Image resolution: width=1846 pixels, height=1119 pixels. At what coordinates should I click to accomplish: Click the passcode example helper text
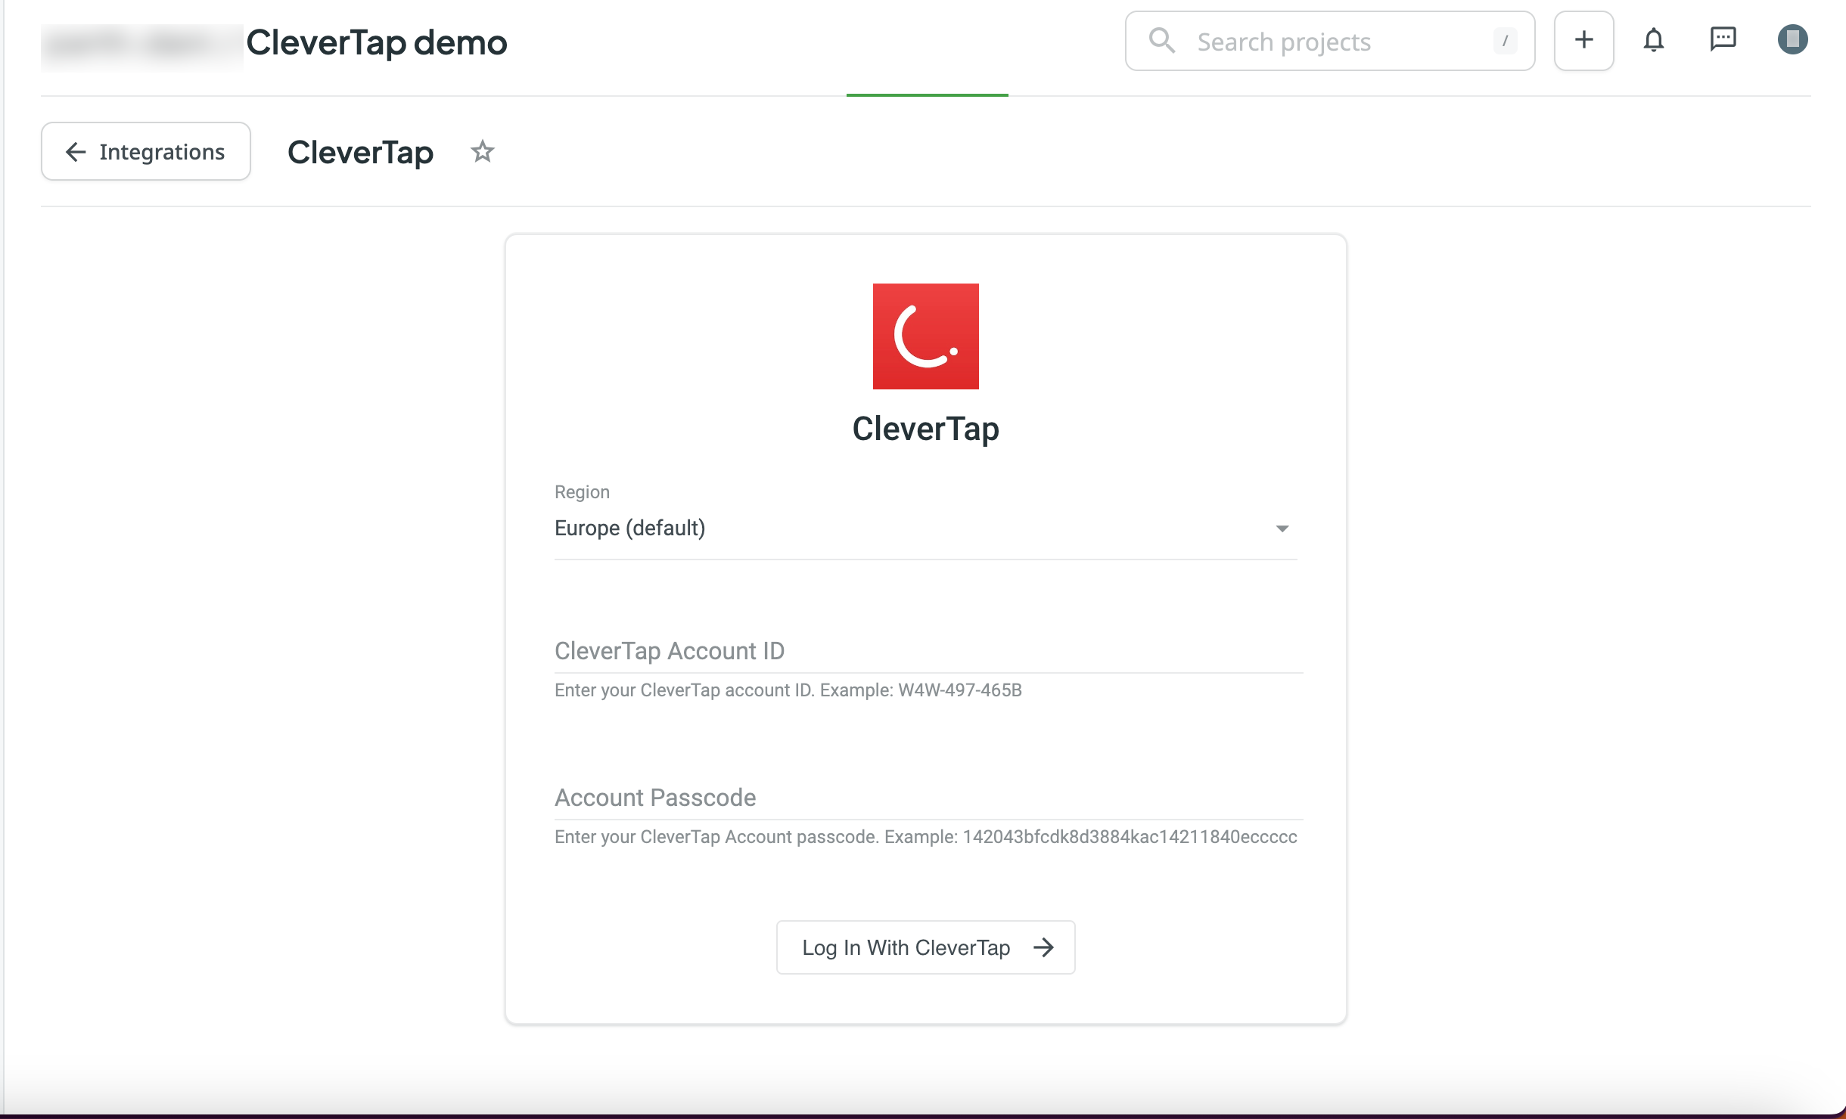click(x=926, y=837)
